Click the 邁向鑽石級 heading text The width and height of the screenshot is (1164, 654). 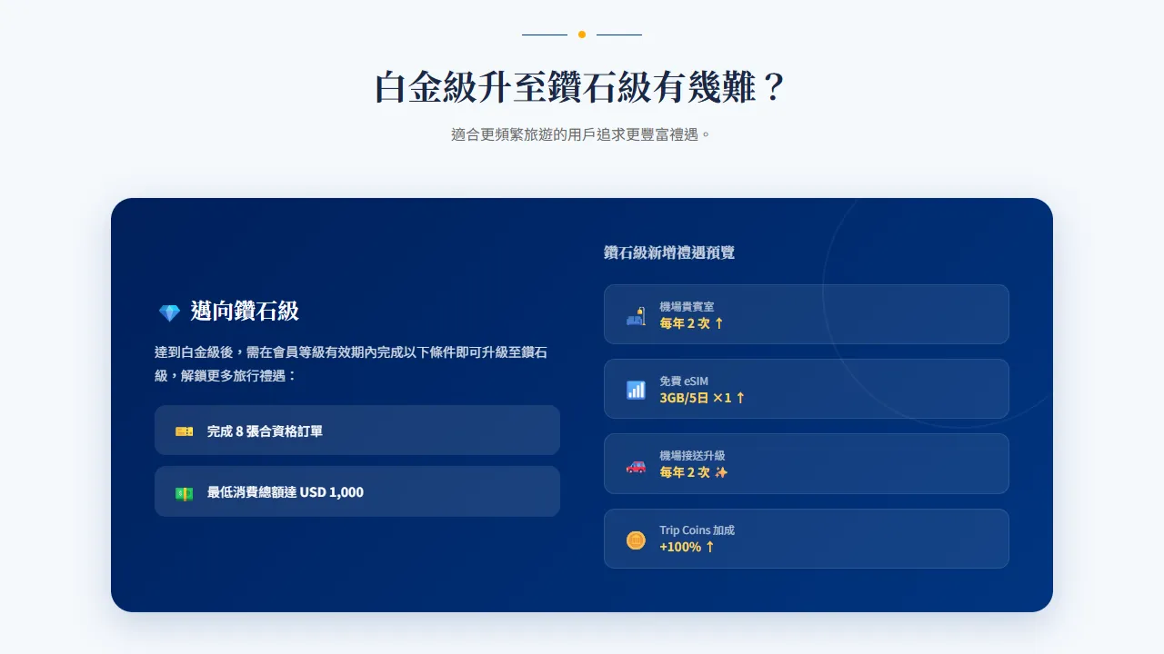(x=245, y=312)
